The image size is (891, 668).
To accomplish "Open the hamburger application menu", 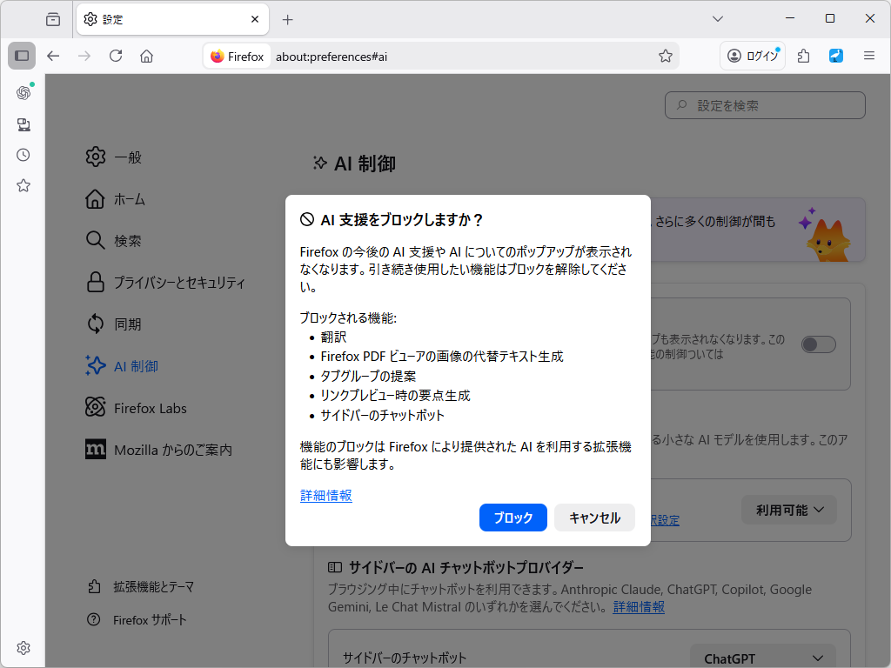I will coord(869,56).
